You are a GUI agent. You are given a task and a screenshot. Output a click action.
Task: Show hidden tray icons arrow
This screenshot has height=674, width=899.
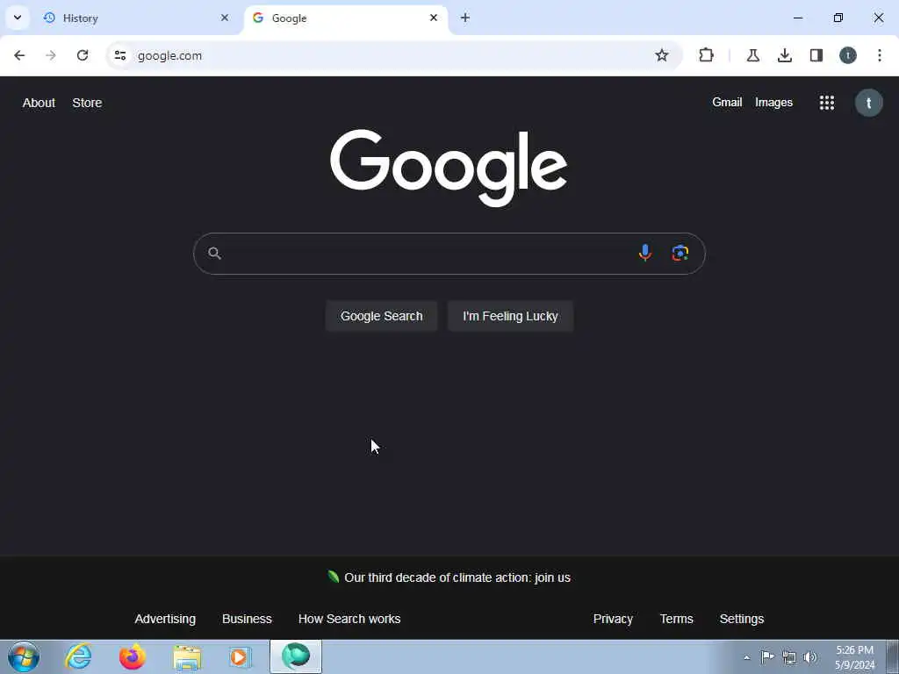point(746,657)
